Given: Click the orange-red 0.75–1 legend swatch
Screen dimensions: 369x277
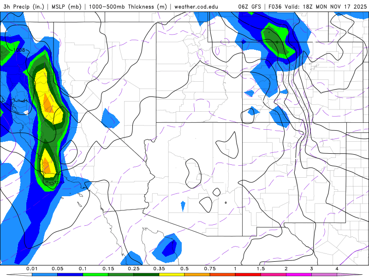Looking at the screenshot, I should [223, 275].
